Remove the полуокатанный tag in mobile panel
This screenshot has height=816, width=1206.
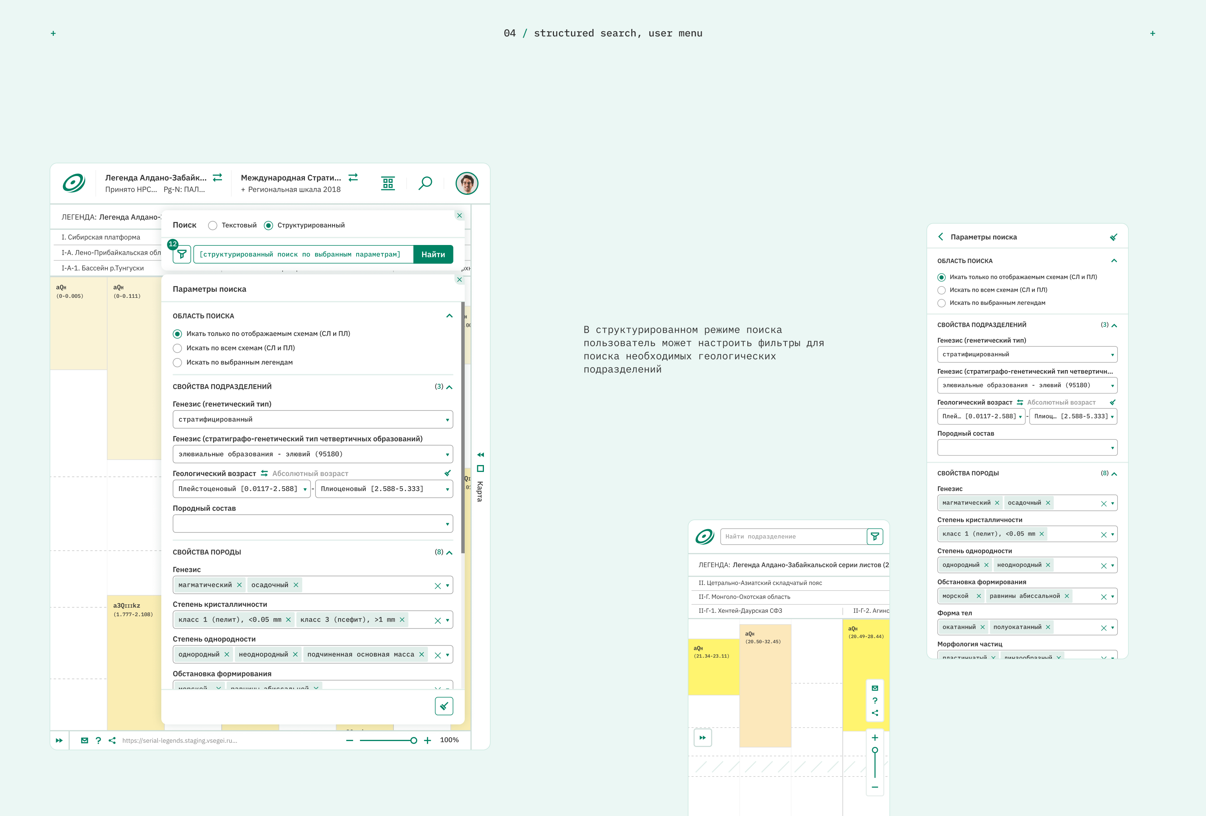pyautogui.click(x=1048, y=627)
